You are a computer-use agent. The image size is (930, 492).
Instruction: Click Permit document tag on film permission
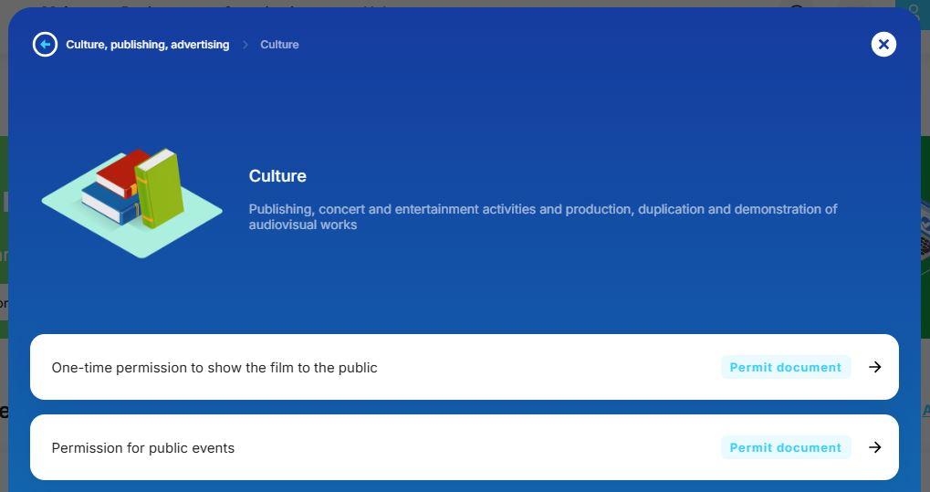(785, 367)
